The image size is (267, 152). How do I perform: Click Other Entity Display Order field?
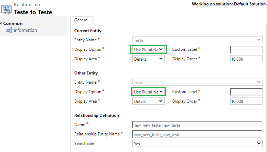click(246, 101)
